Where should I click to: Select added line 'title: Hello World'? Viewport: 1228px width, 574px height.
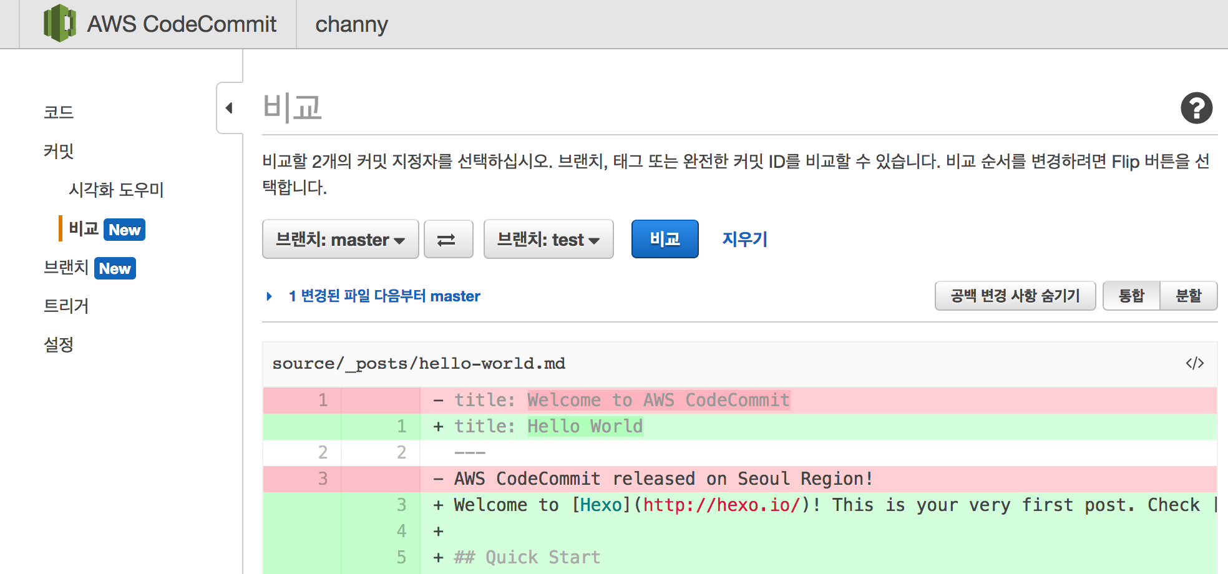740,426
